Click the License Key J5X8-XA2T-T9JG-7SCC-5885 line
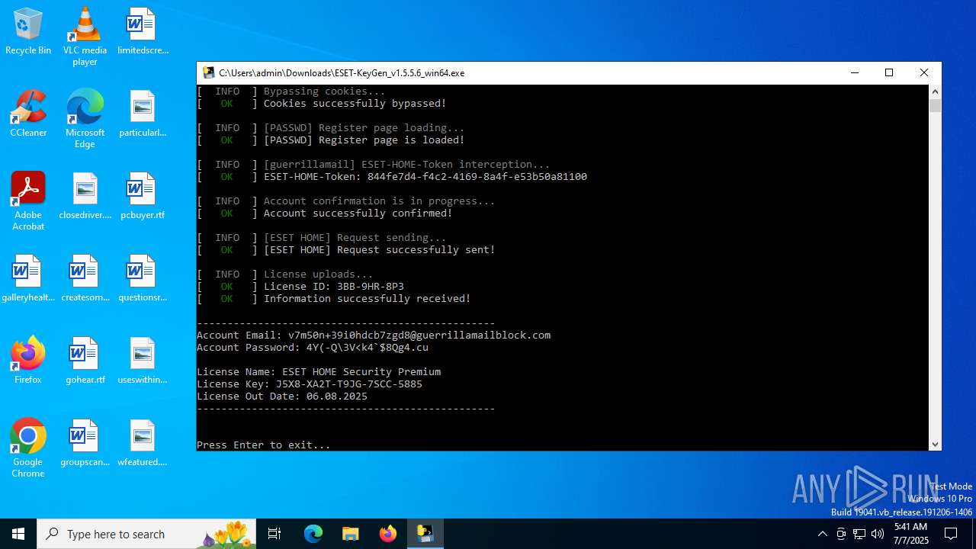Image resolution: width=976 pixels, height=549 pixels. click(310, 384)
